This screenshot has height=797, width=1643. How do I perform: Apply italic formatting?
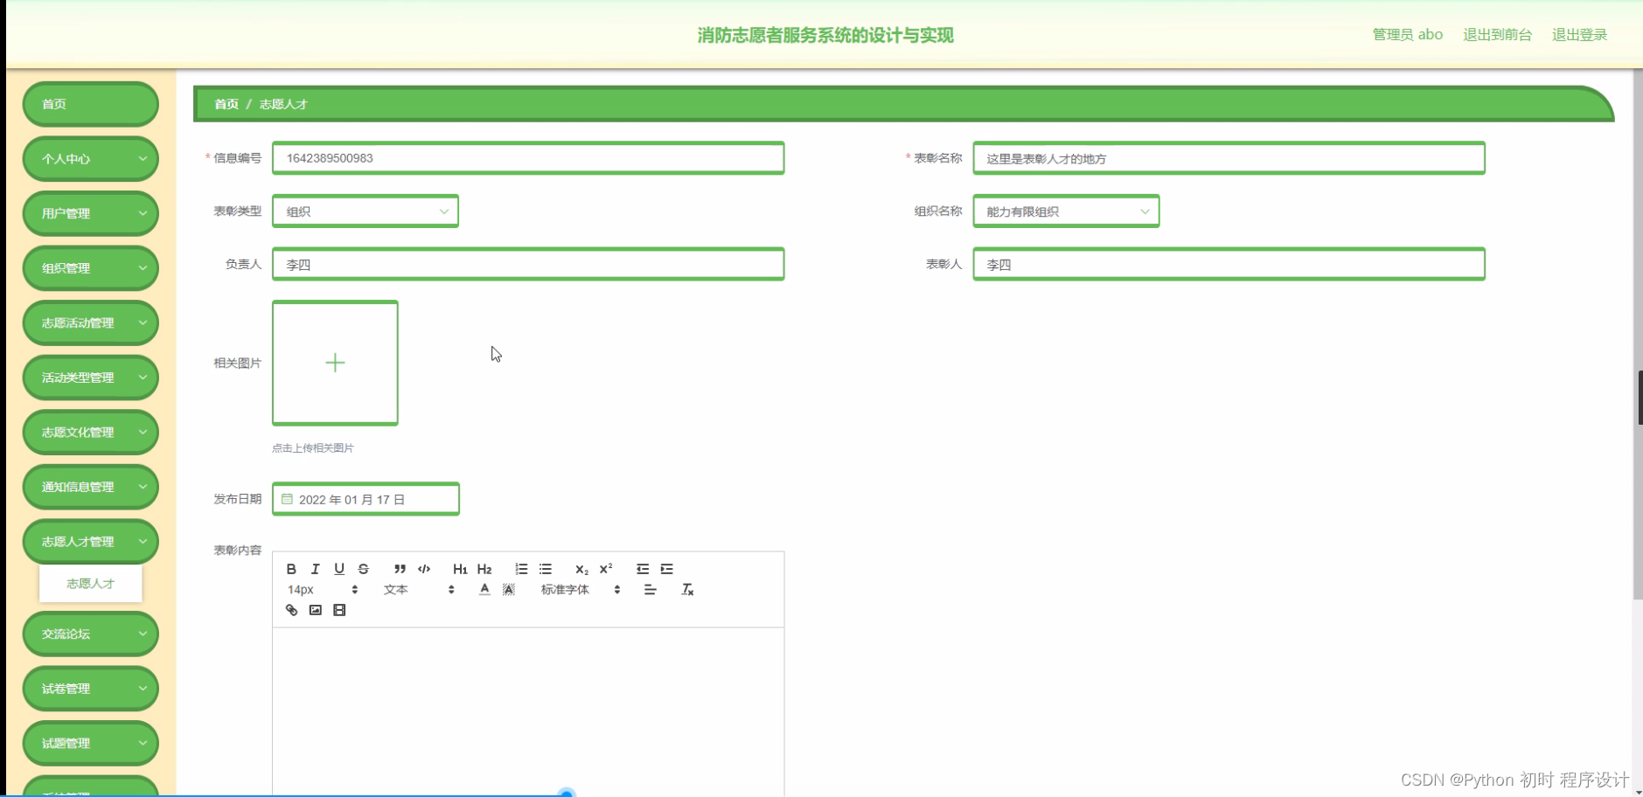point(316,569)
